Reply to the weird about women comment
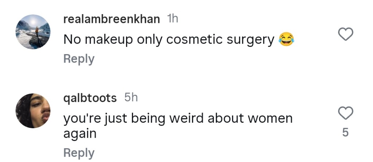 click(79, 153)
